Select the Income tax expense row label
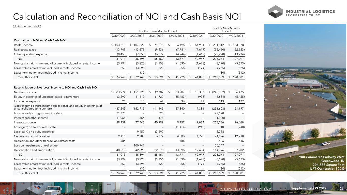 pyautogui.click(x=25, y=101)
